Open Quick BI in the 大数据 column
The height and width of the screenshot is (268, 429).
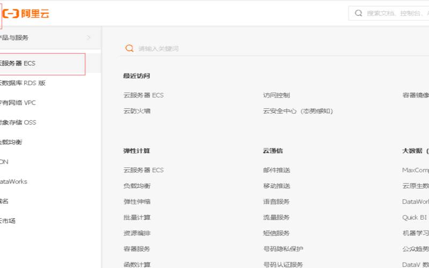[414, 218]
